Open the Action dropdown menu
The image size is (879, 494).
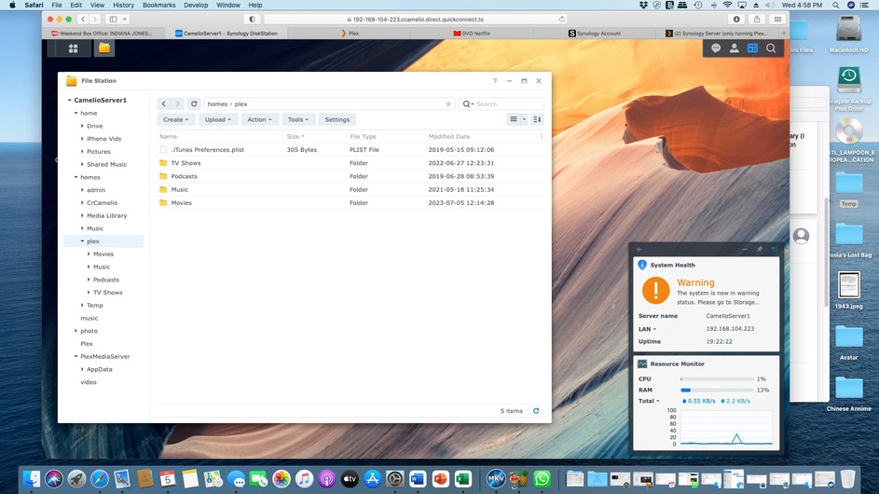pos(259,119)
